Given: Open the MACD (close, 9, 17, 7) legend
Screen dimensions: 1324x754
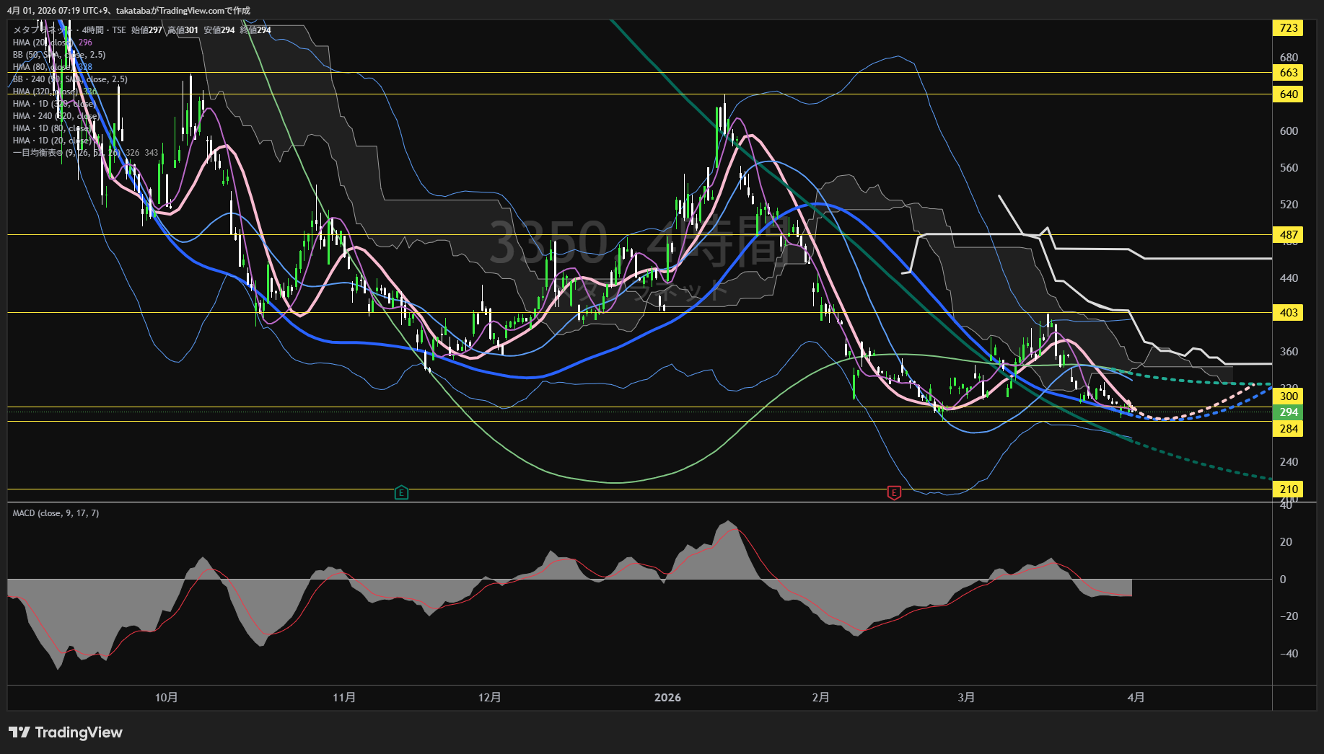Looking at the screenshot, I should pos(56,513).
